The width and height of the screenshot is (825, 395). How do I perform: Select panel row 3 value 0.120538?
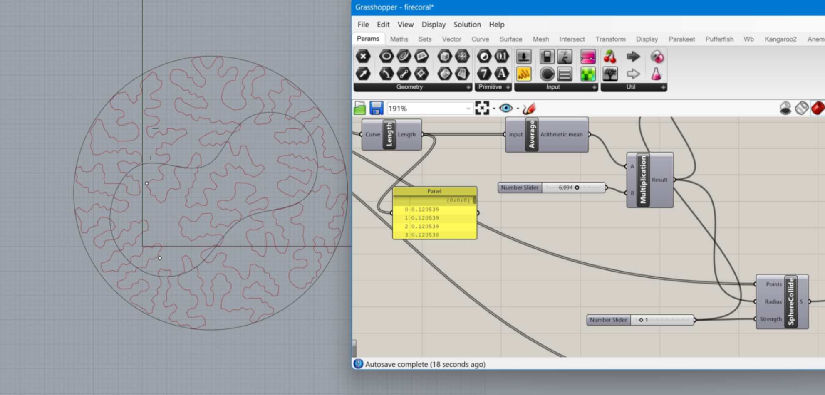point(425,235)
